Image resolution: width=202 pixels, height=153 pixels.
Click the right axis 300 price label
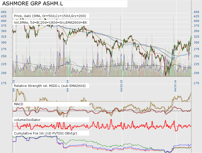(x=196, y=42)
